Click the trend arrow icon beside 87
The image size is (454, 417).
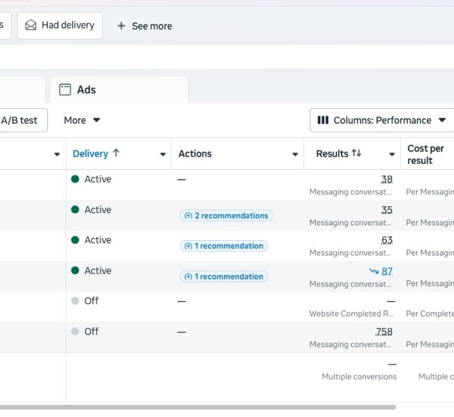click(x=374, y=271)
